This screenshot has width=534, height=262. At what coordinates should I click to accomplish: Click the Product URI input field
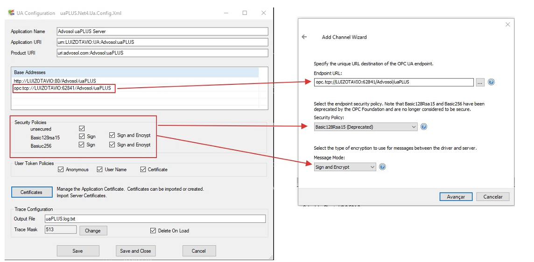[x=162, y=53]
